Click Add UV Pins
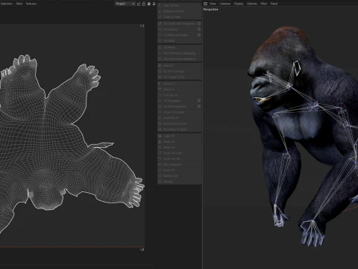 pyautogui.click(x=179, y=5)
